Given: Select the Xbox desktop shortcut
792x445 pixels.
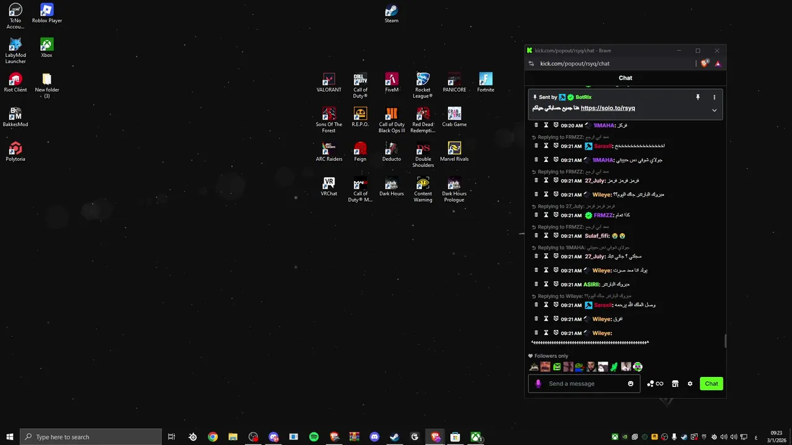Looking at the screenshot, I should 46,48.
